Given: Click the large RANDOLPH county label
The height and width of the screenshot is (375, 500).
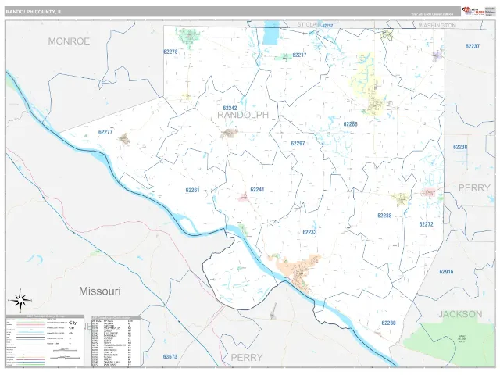Looking at the screenshot, I should coord(243,115).
